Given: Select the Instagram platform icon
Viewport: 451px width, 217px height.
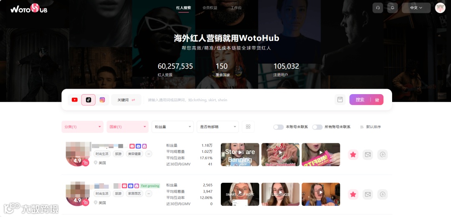Looking at the screenshot, I should 102,100.
